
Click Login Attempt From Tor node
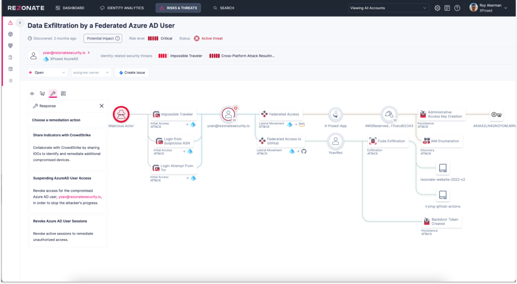pyautogui.click(x=174, y=168)
